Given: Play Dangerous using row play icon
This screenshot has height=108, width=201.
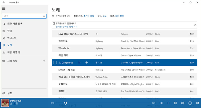Looking at the screenshot, I should click(80, 62).
